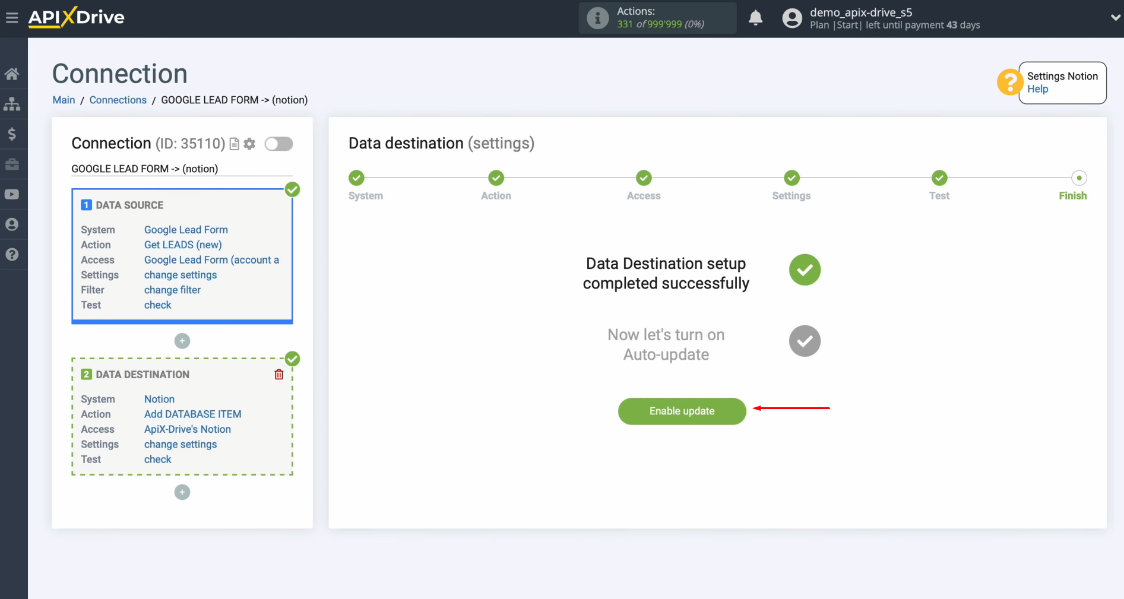
Task: Open the account profile icon in sidebar
Action: coord(12,224)
